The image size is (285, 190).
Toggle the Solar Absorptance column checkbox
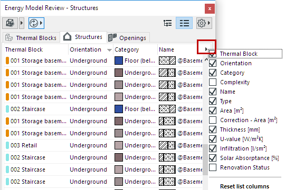point(213,158)
